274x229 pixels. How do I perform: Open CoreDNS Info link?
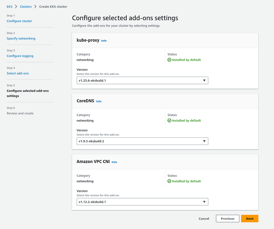click(99, 101)
